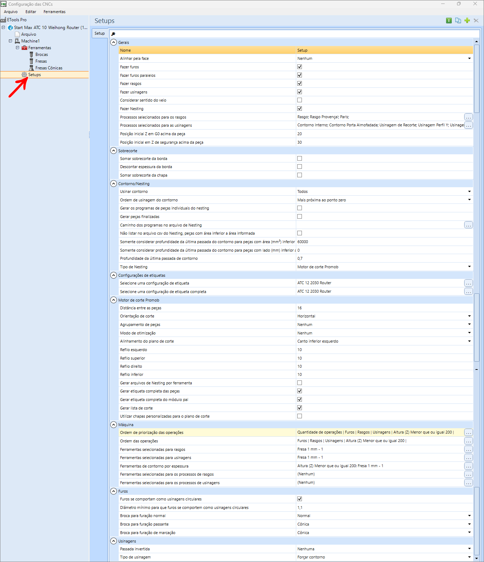484x562 pixels.
Task: Click the green rename setup icon
Action: click(x=449, y=21)
